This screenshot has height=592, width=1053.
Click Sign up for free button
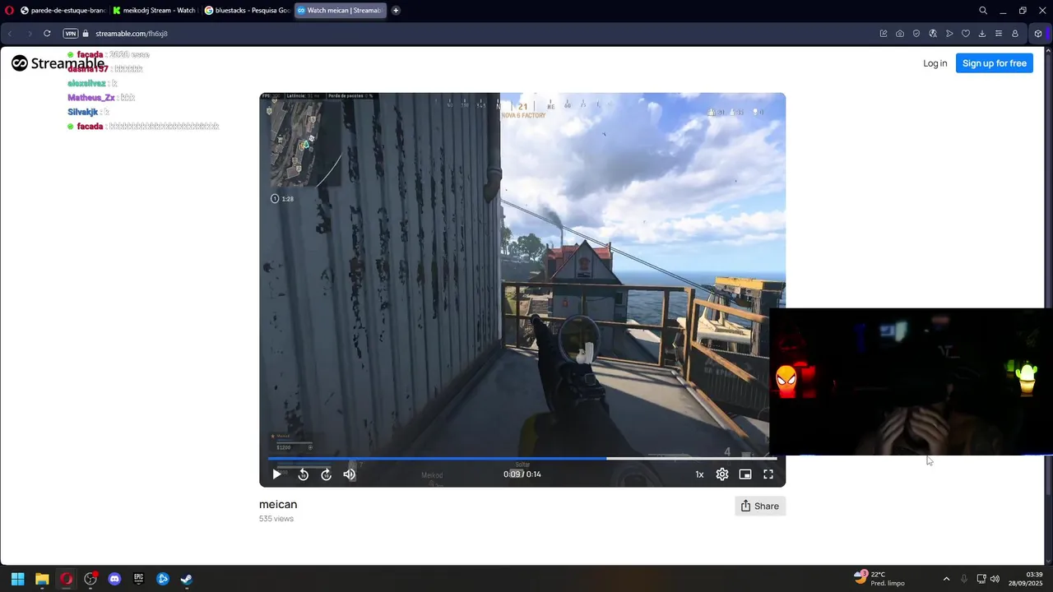pos(995,63)
